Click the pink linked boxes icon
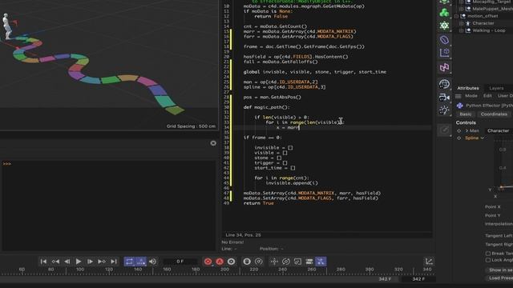Image resolution: width=513 pixels, height=288 pixels. [444, 67]
